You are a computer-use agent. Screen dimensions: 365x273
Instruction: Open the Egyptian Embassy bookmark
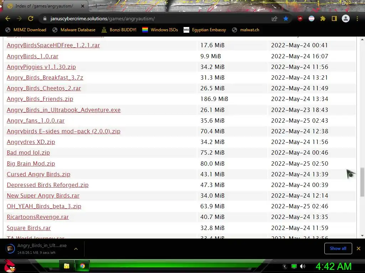coord(205,30)
